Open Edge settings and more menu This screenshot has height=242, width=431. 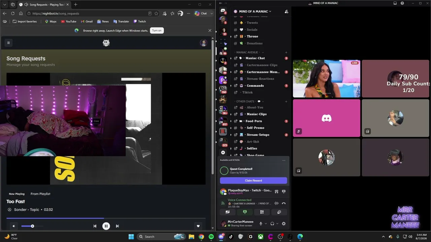point(188,13)
